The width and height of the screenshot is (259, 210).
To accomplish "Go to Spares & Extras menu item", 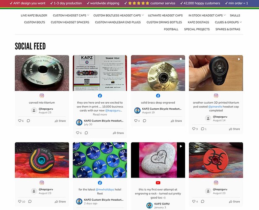I will tap(228, 29).
